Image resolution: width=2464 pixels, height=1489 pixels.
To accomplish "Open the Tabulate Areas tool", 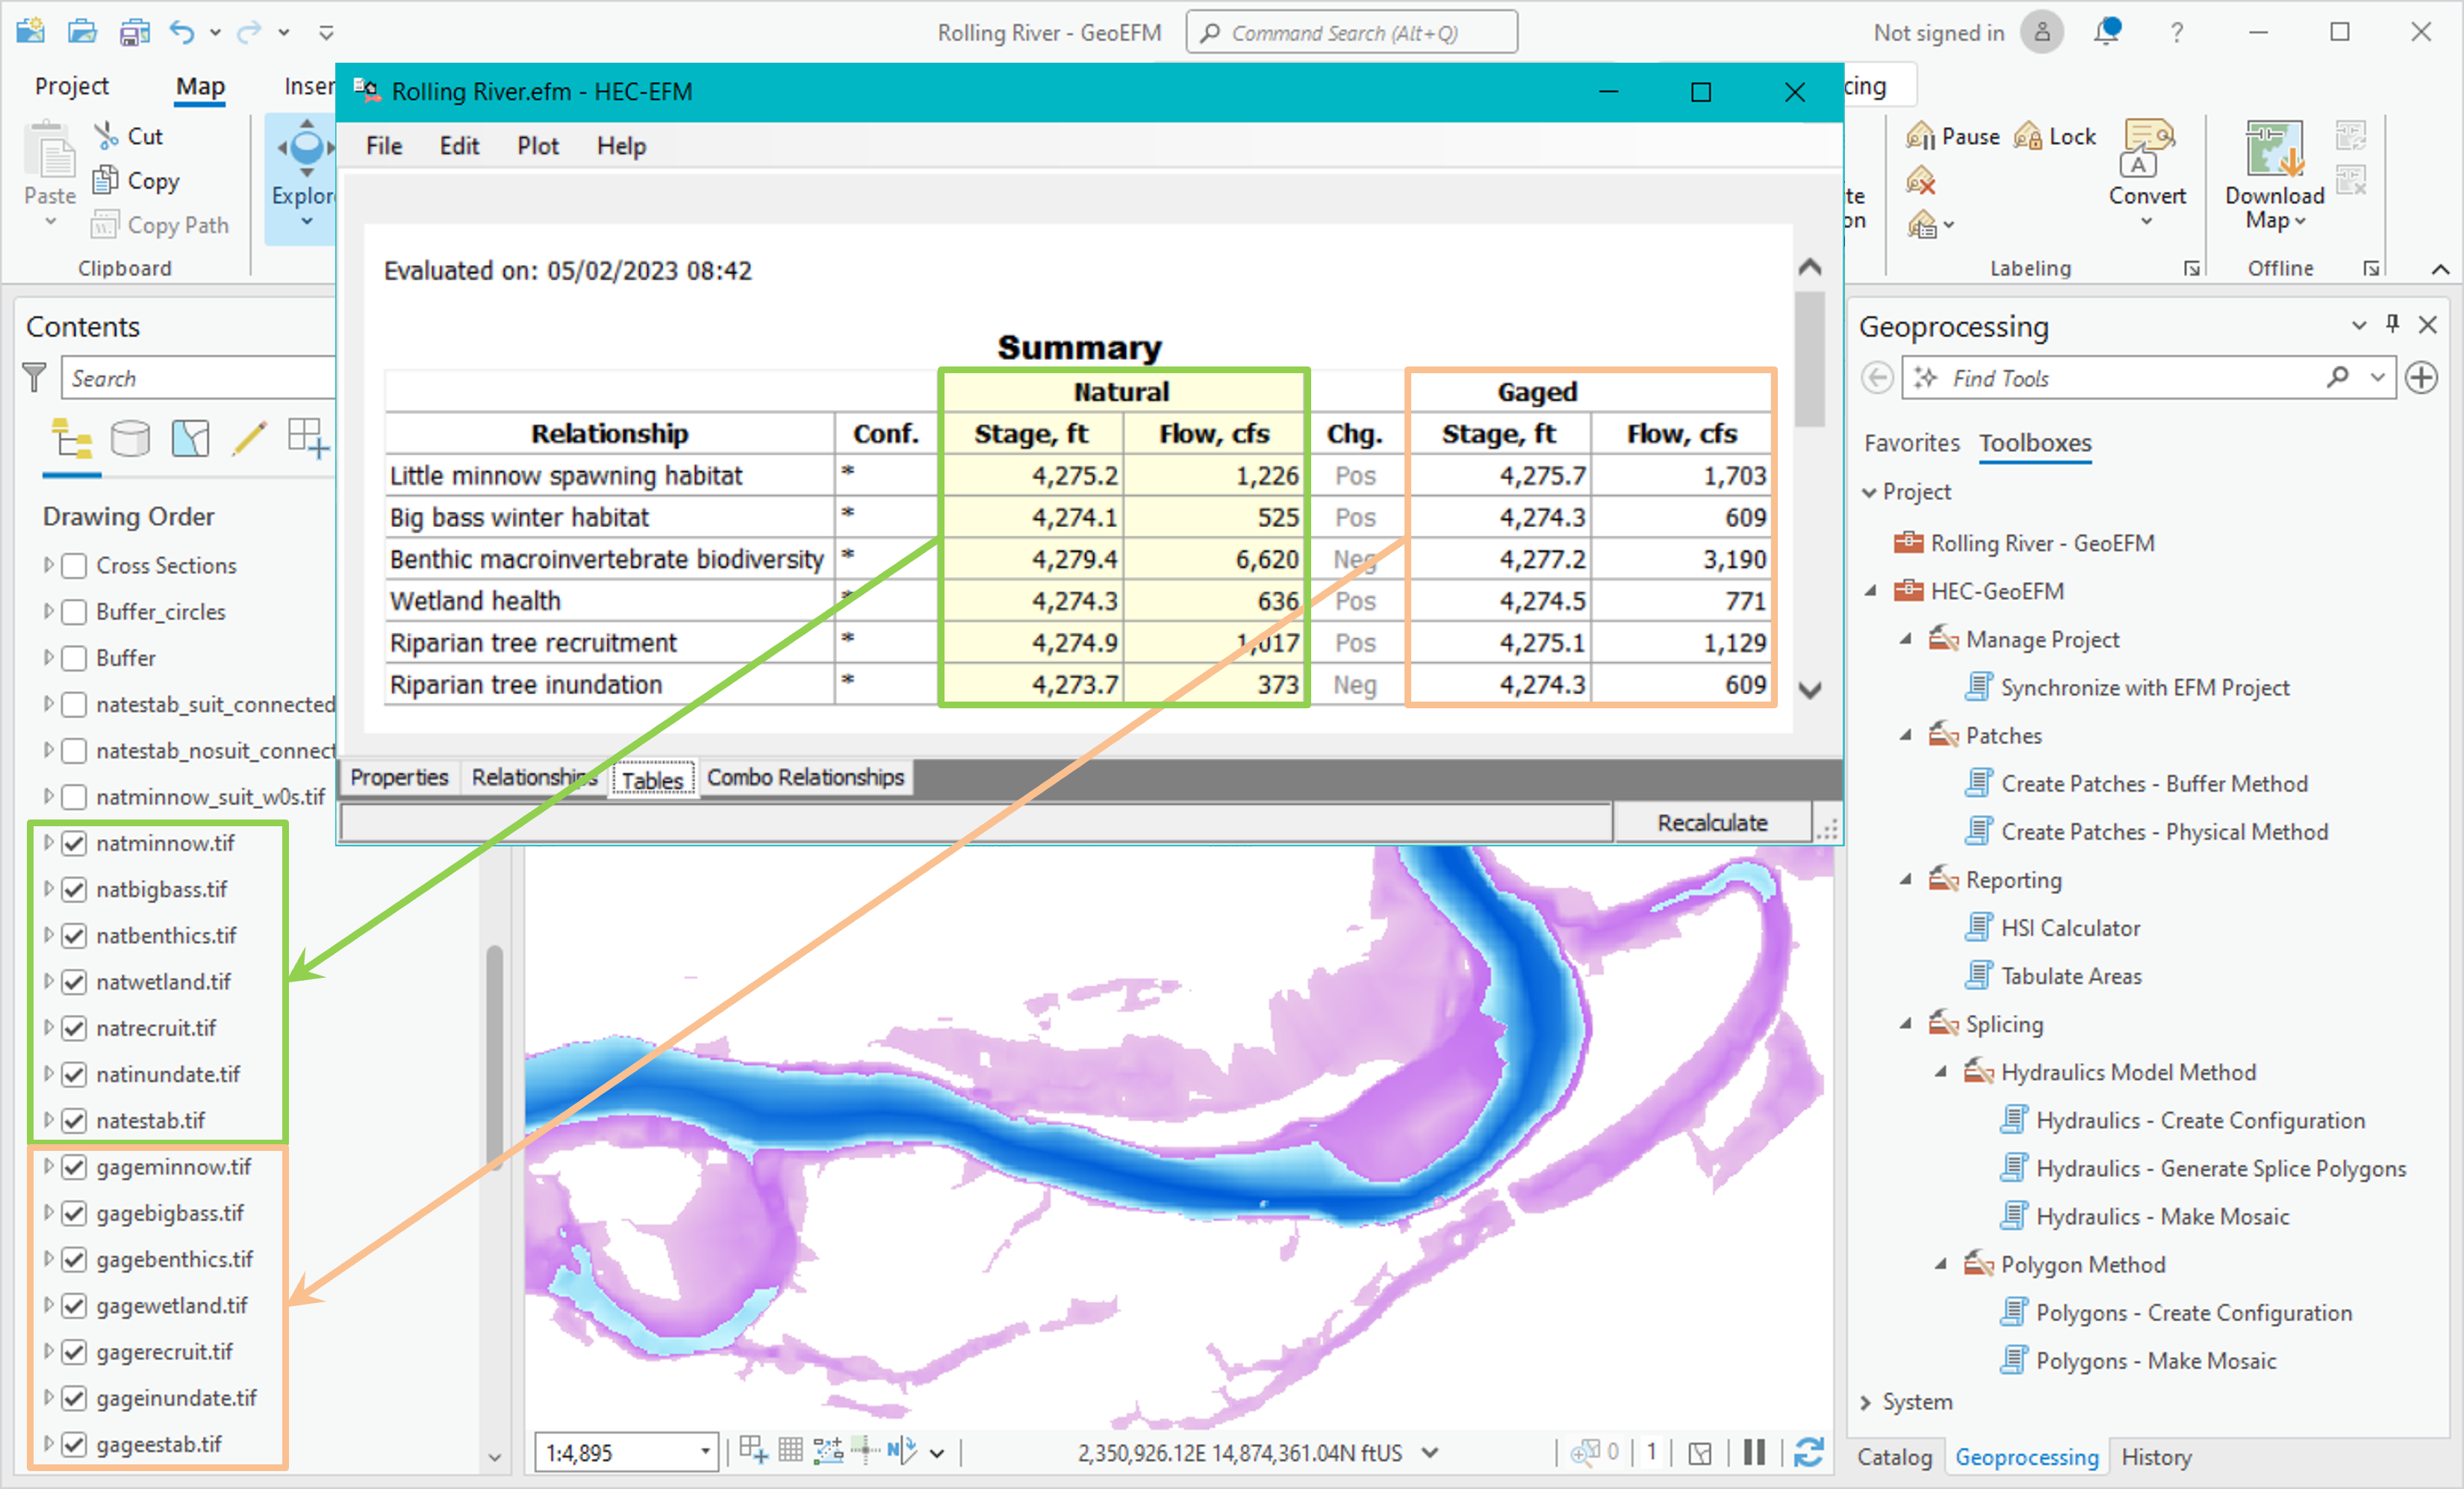I will (x=2071, y=976).
